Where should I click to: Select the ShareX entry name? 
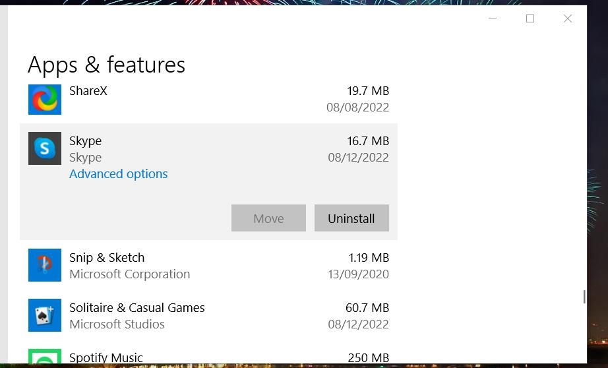88,91
